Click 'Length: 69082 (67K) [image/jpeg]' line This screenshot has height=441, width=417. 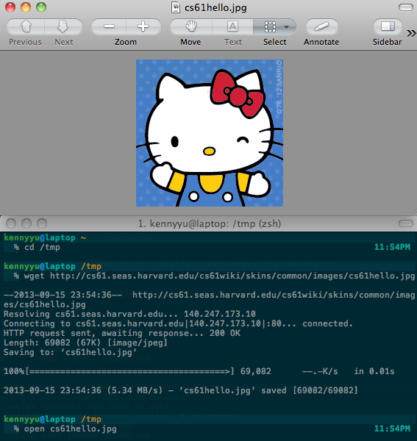[x=85, y=343]
